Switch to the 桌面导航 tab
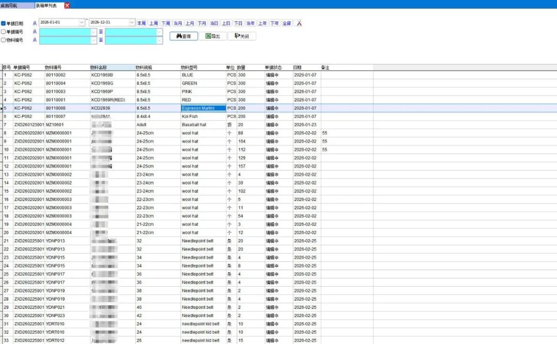This screenshot has width=557, height=344. (17, 5)
